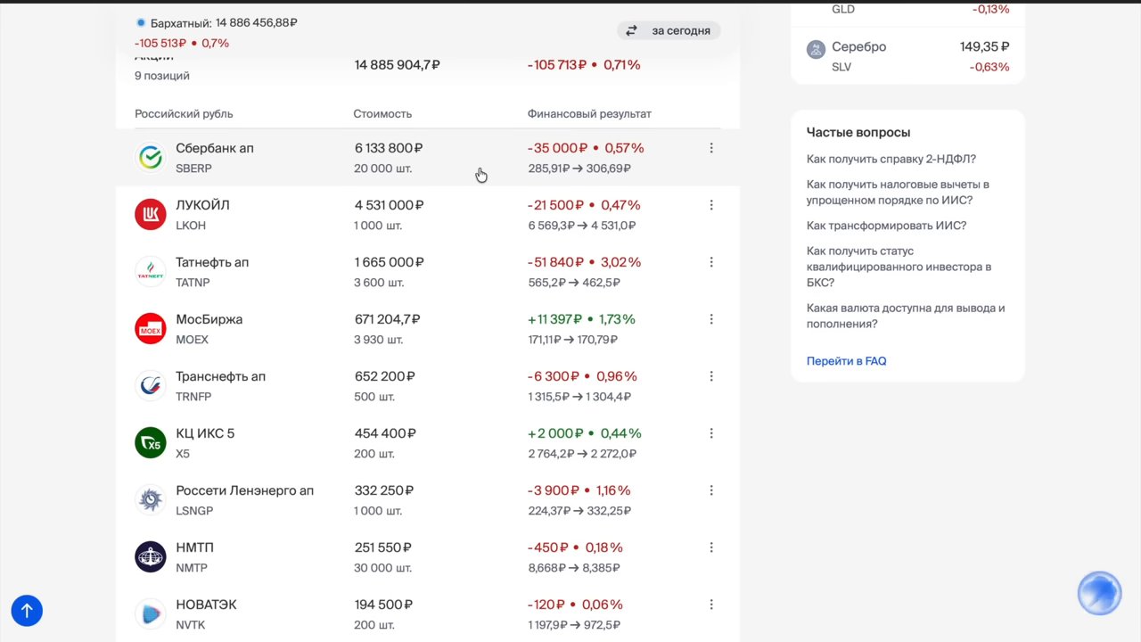Open the three-dot menu for НОВАТЭК

pos(711,605)
